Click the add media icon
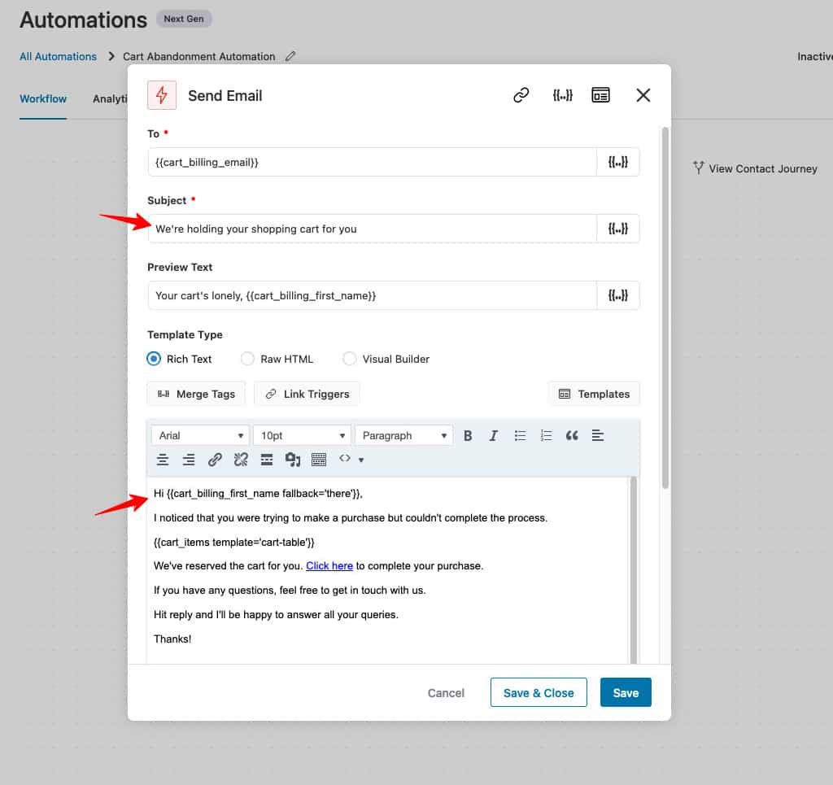 293,460
